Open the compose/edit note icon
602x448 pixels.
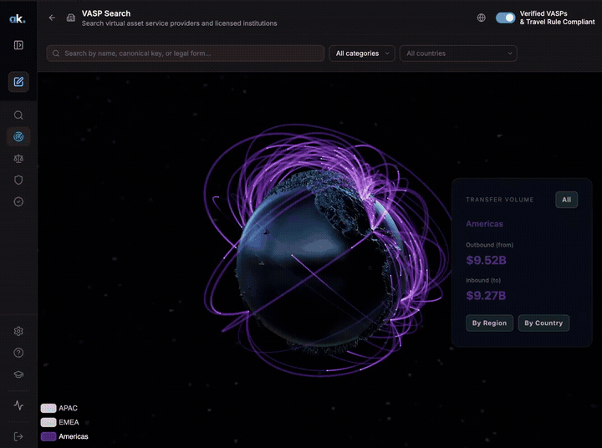click(18, 81)
